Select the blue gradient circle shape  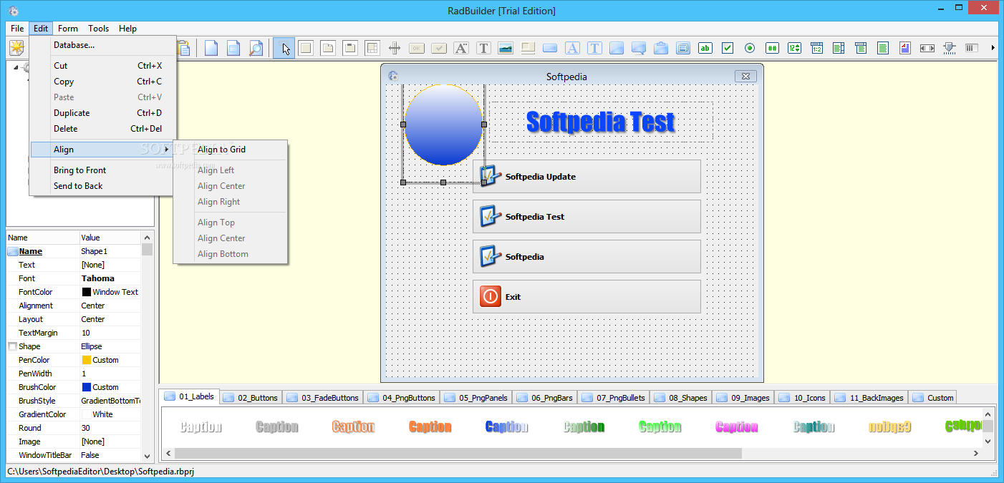443,125
